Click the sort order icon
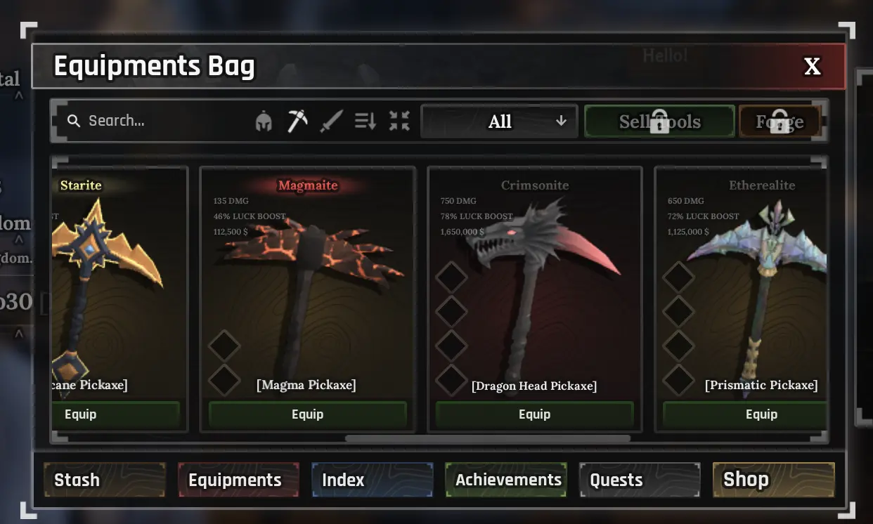 click(366, 122)
